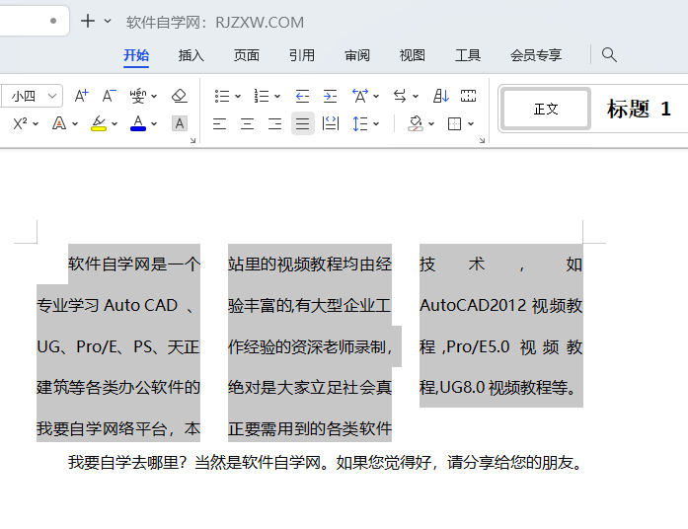Click the new tab plus icon

coord(88,21)
